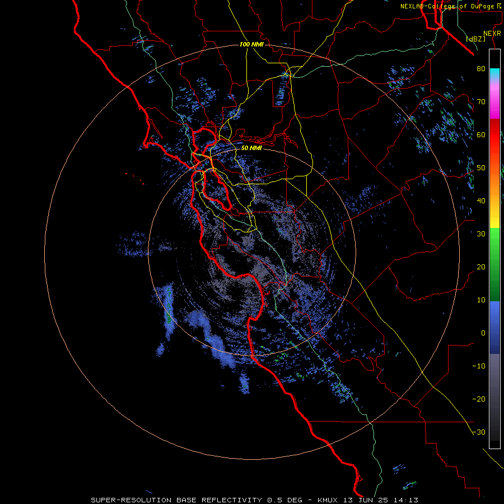Click the 30 value on the dBZ scale

[481, 234]
